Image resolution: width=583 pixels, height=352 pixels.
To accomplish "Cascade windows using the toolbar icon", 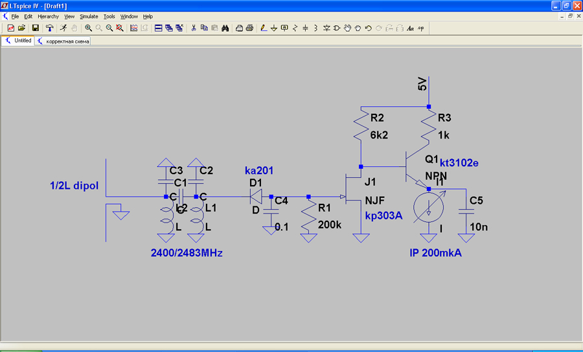I will pyautogui.click(x=169, y=28).
